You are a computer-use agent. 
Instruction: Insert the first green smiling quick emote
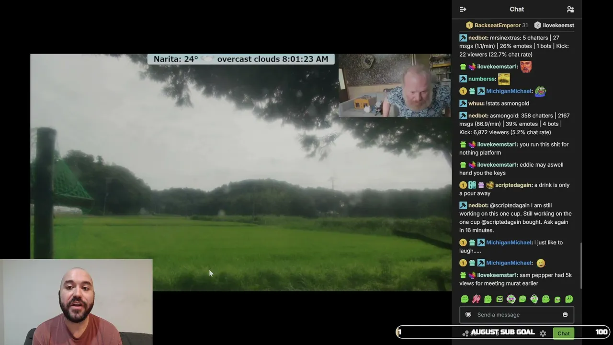click(x=465, y=299)
